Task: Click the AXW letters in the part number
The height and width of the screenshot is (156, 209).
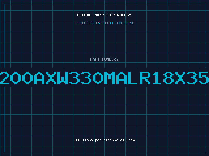Action: point(51,78)
